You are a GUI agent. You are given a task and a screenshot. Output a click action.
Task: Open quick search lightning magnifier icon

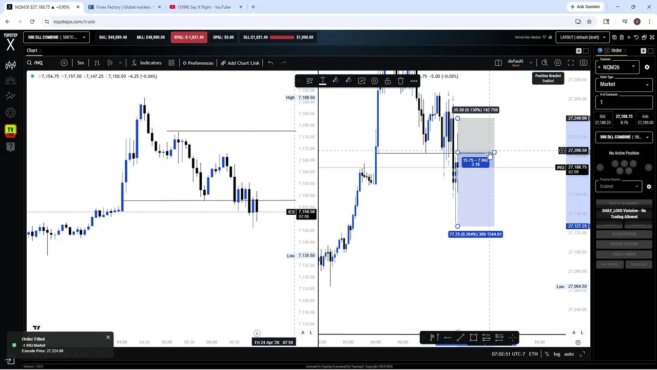coord(545,63)
